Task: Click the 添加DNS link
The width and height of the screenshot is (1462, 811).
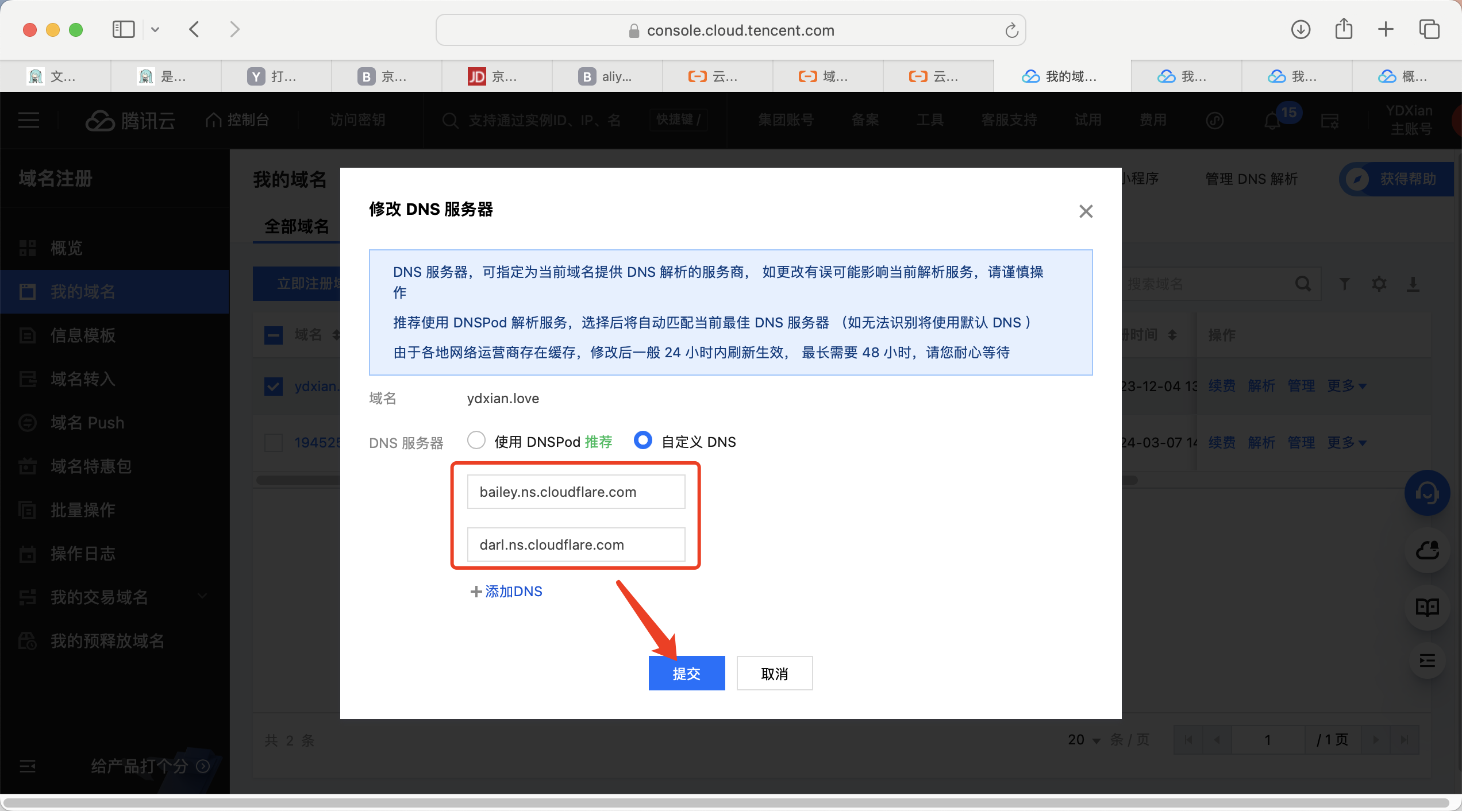Action: [x=506, y=592]
